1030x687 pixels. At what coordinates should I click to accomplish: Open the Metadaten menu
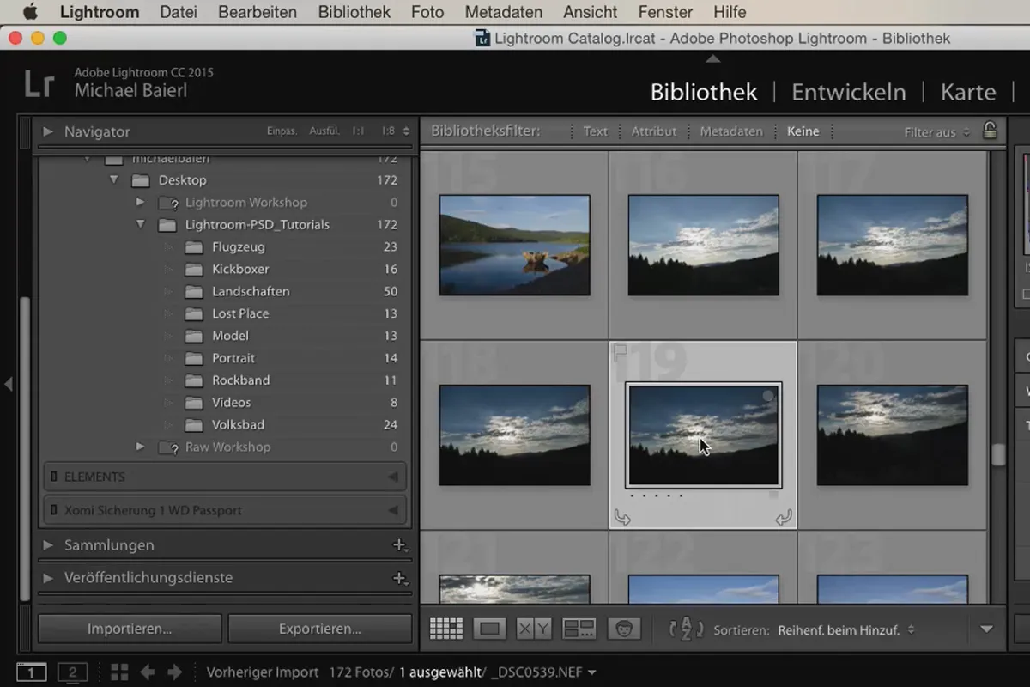pyautogui.click(x=503, y=12)
